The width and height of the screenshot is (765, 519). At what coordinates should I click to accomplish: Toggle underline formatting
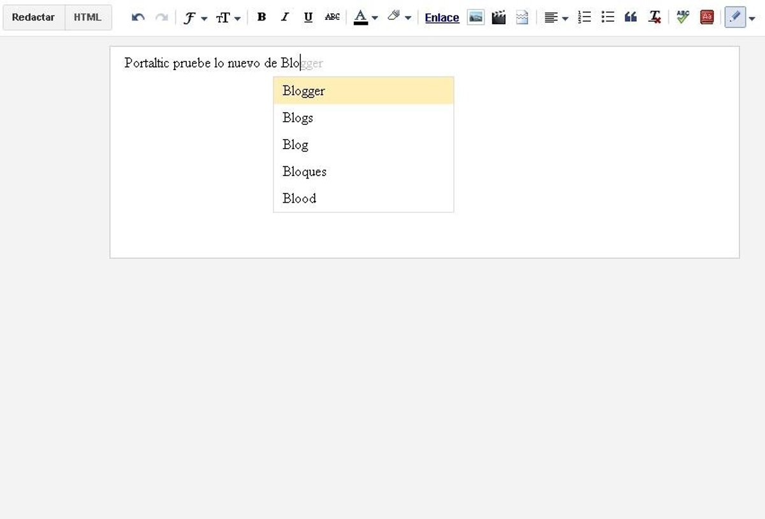[x=309, y=18]
